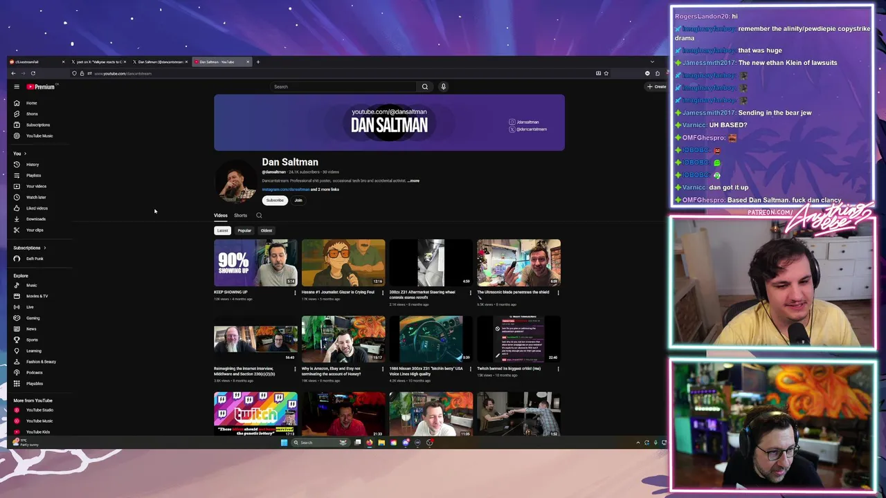Open a new browser tab
The height and width of the screenshot is (498, 886).
258,62
